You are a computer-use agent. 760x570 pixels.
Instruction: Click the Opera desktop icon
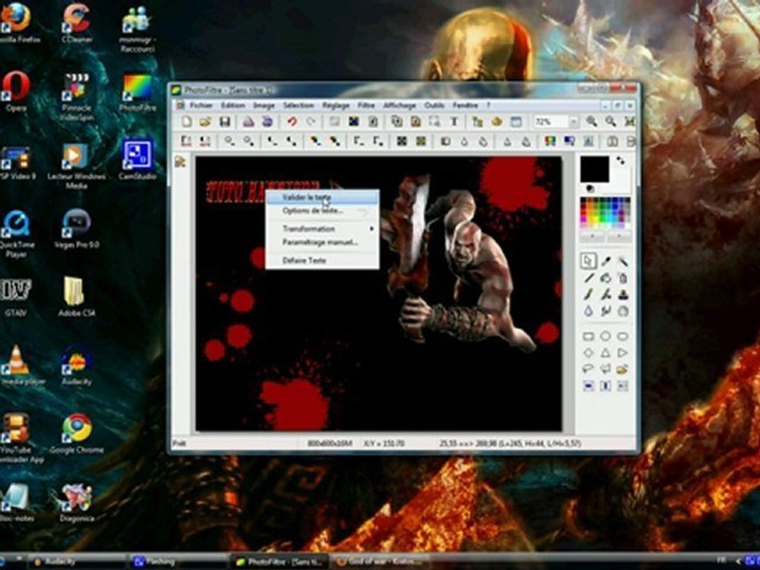coord(16,91)
